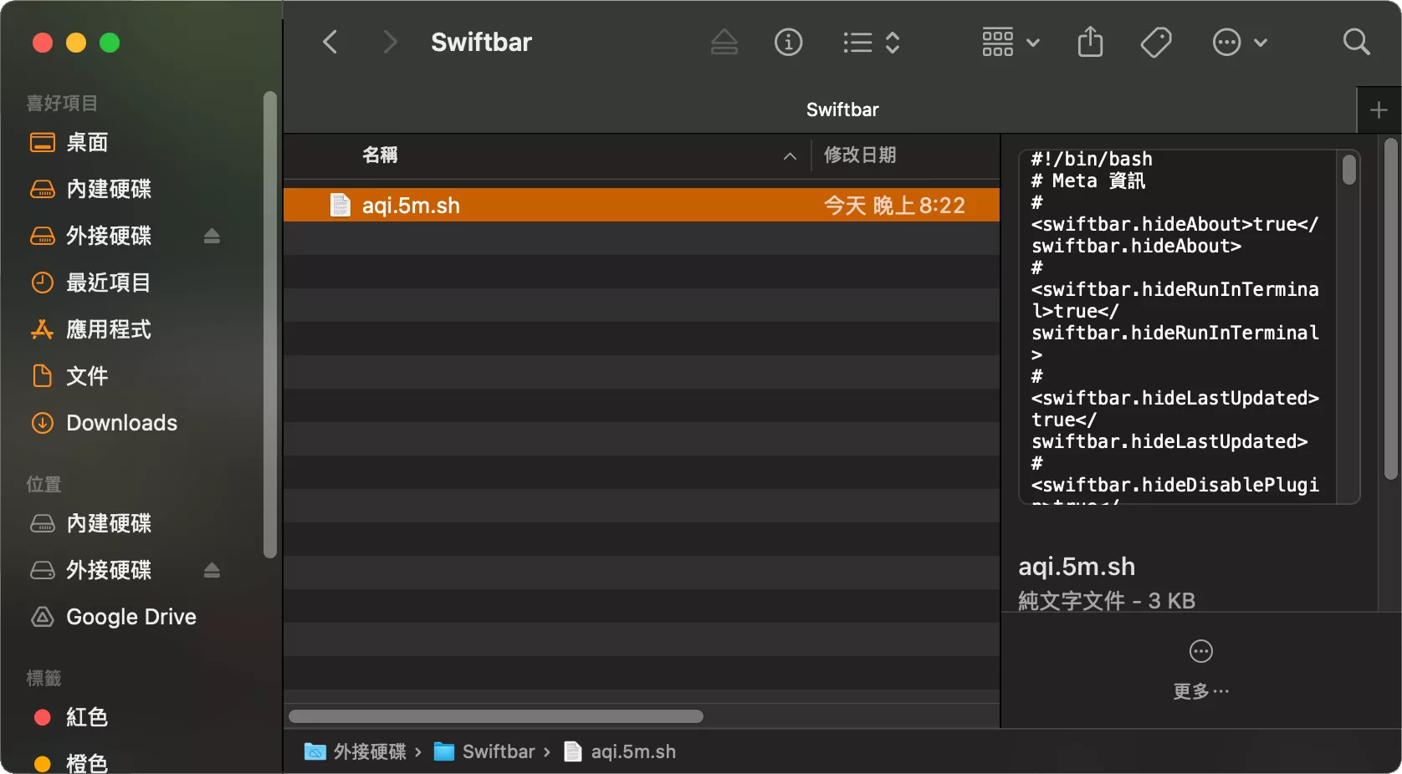Eject the disk using the toolbar eject icon
The image size is (1402, 774).
point(724,42)
